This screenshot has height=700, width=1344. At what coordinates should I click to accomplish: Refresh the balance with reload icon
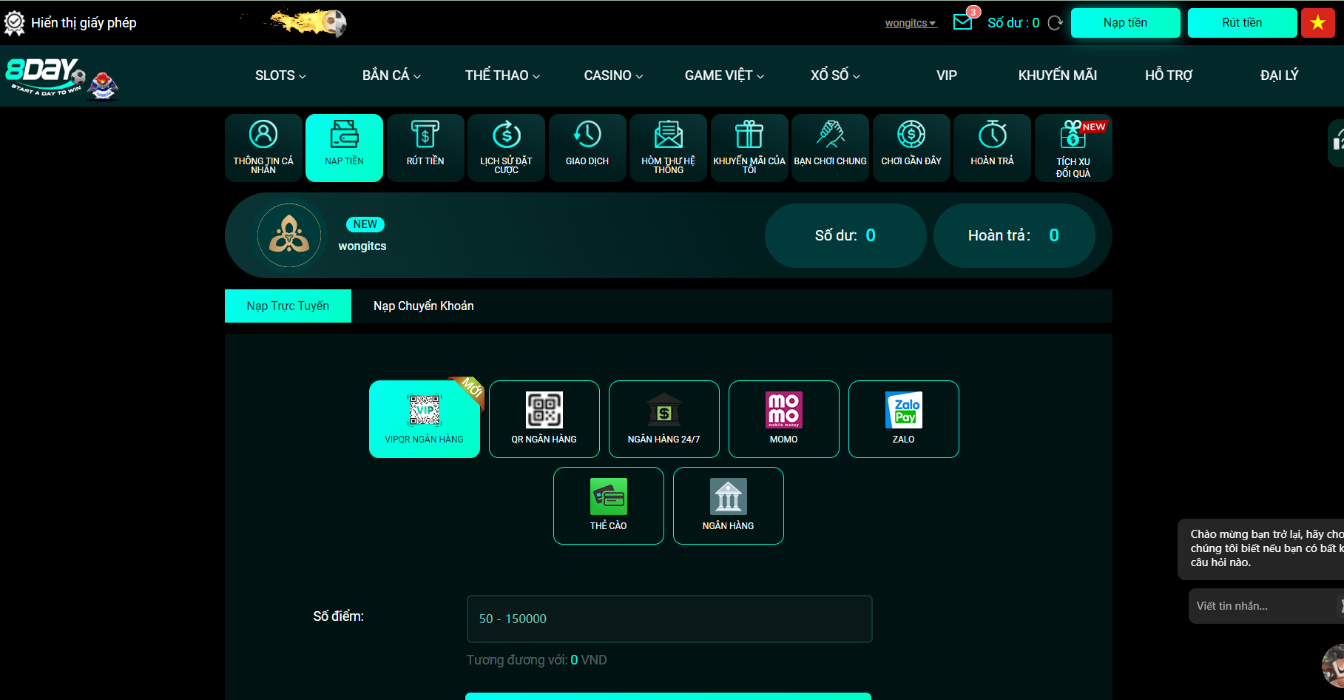point(1056,23)
